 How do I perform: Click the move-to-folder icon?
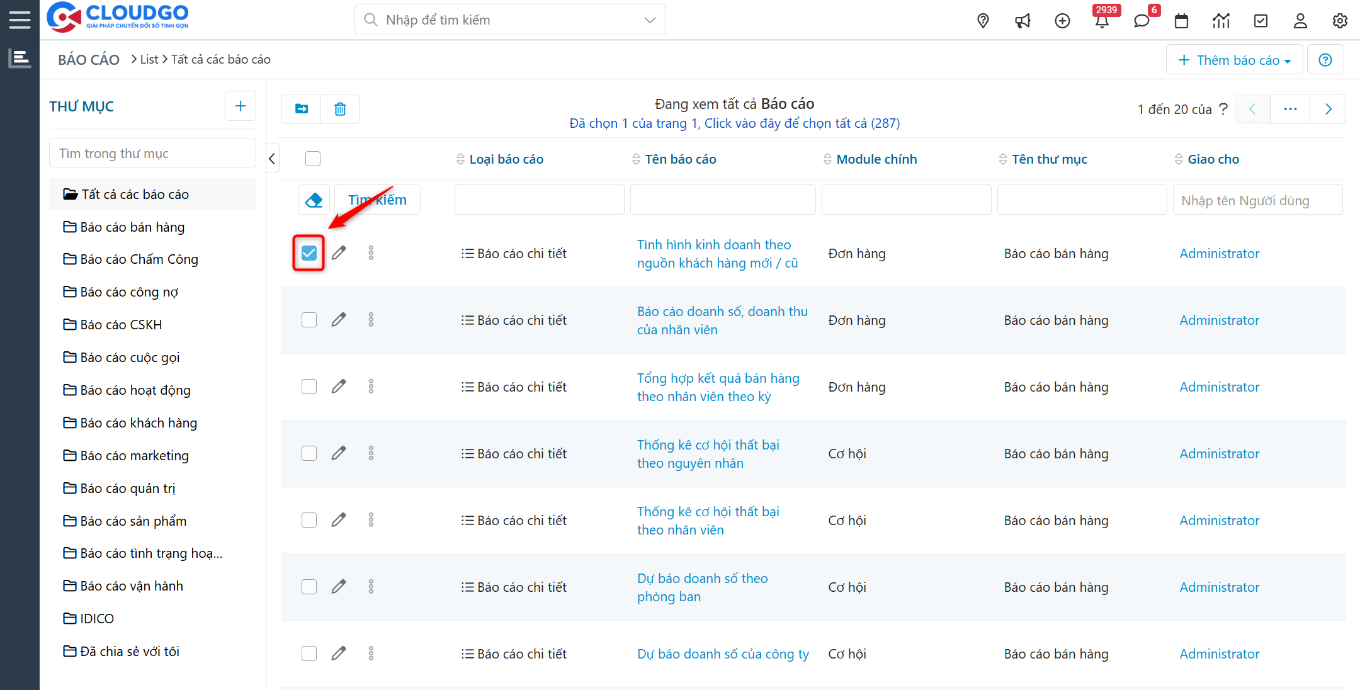pos(302,109)
